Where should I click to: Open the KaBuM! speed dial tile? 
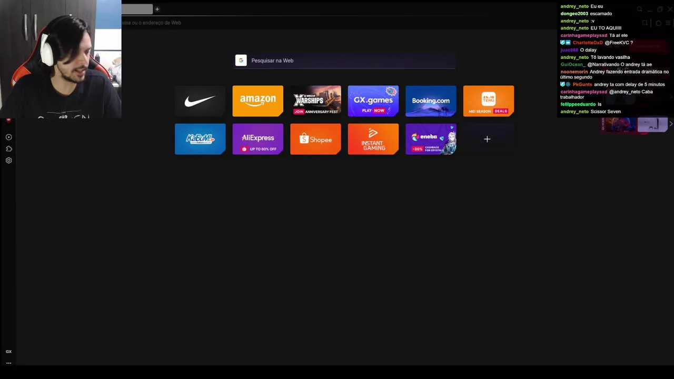200,139
